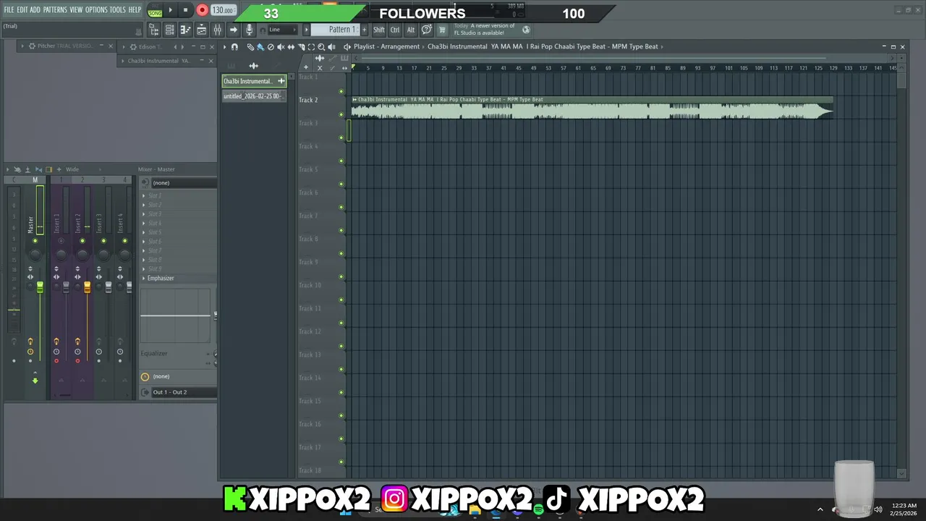Select the playlist Slice tool

[x=301, y=47]
